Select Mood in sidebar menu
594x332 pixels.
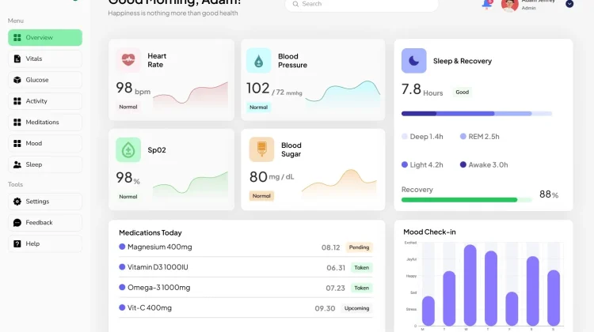pyautogui.click(x=45, y=143)
